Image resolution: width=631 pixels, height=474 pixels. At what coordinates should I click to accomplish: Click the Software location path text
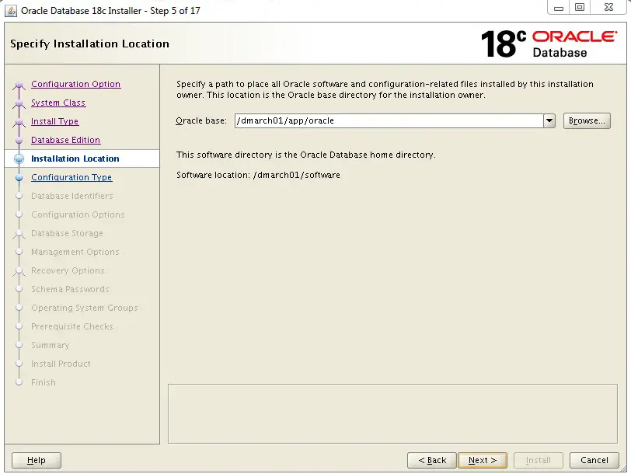pos(297,175)
